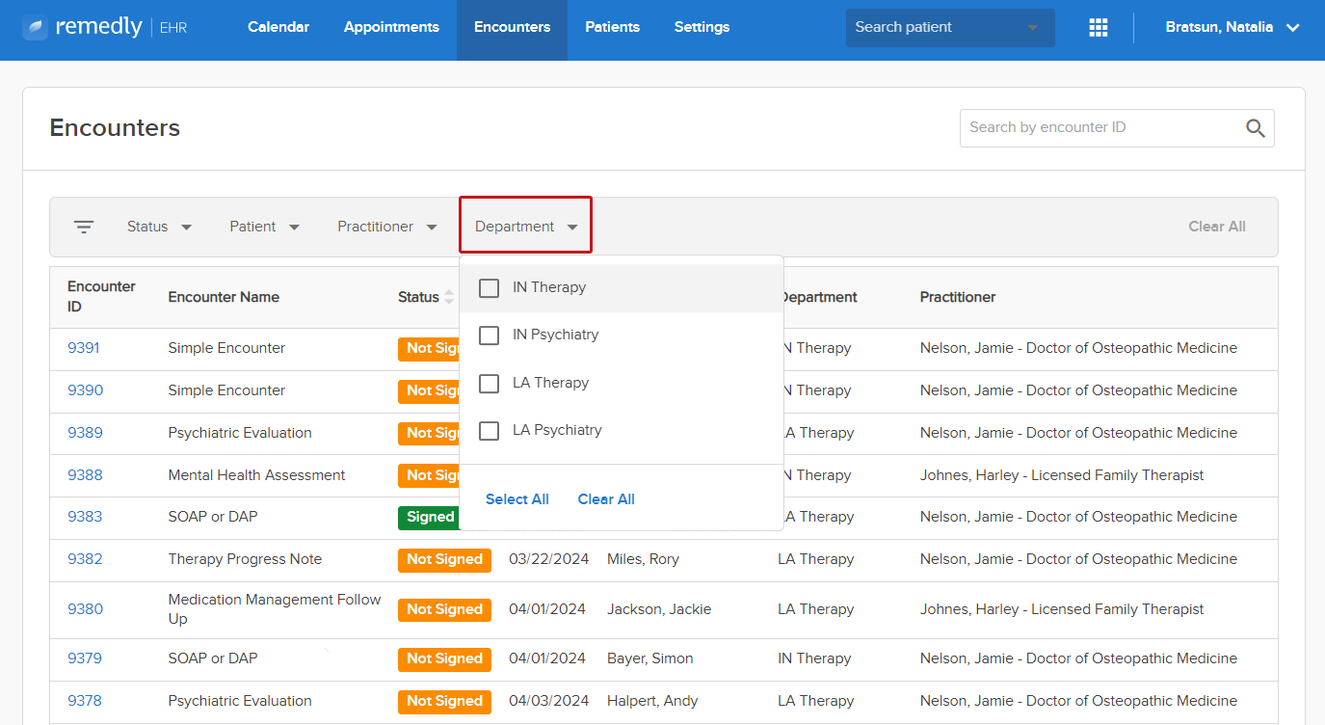The image size is (1325, 725).
Task: Click Not Signed badge for encounter 9378
Action: [x=444, y=701]
